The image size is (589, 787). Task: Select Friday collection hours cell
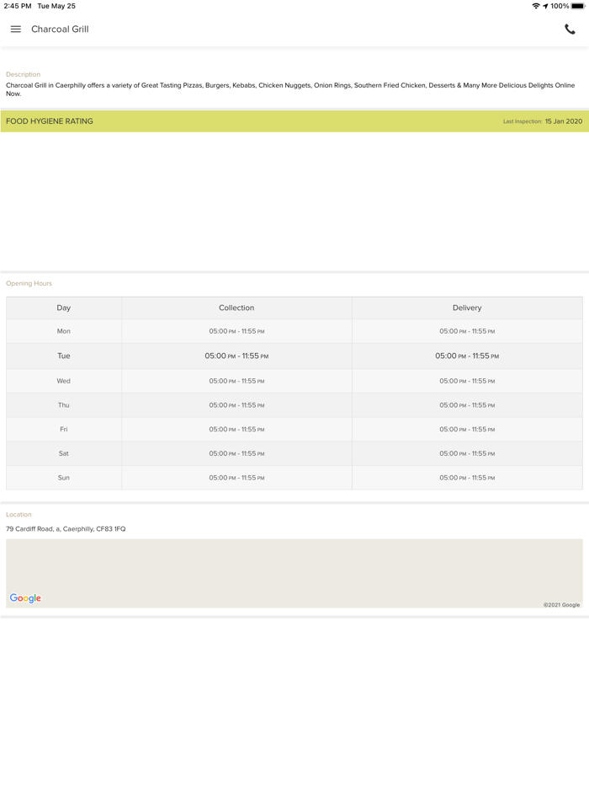click(236, 429)
